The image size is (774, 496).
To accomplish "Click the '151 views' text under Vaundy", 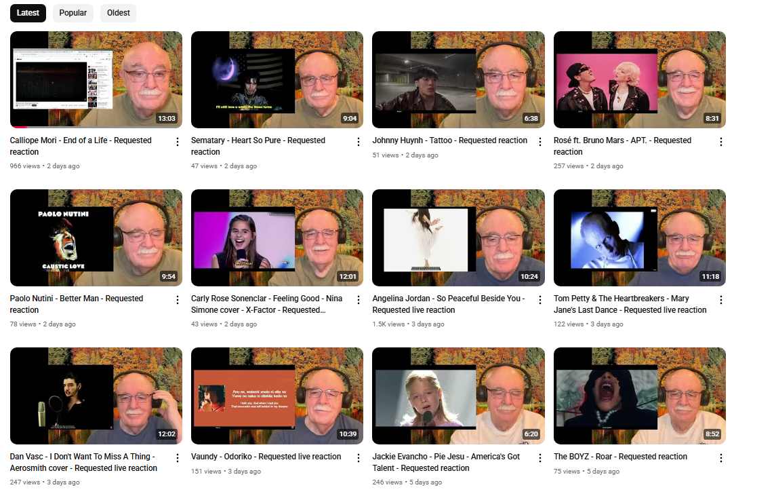I will click(206, 472).
